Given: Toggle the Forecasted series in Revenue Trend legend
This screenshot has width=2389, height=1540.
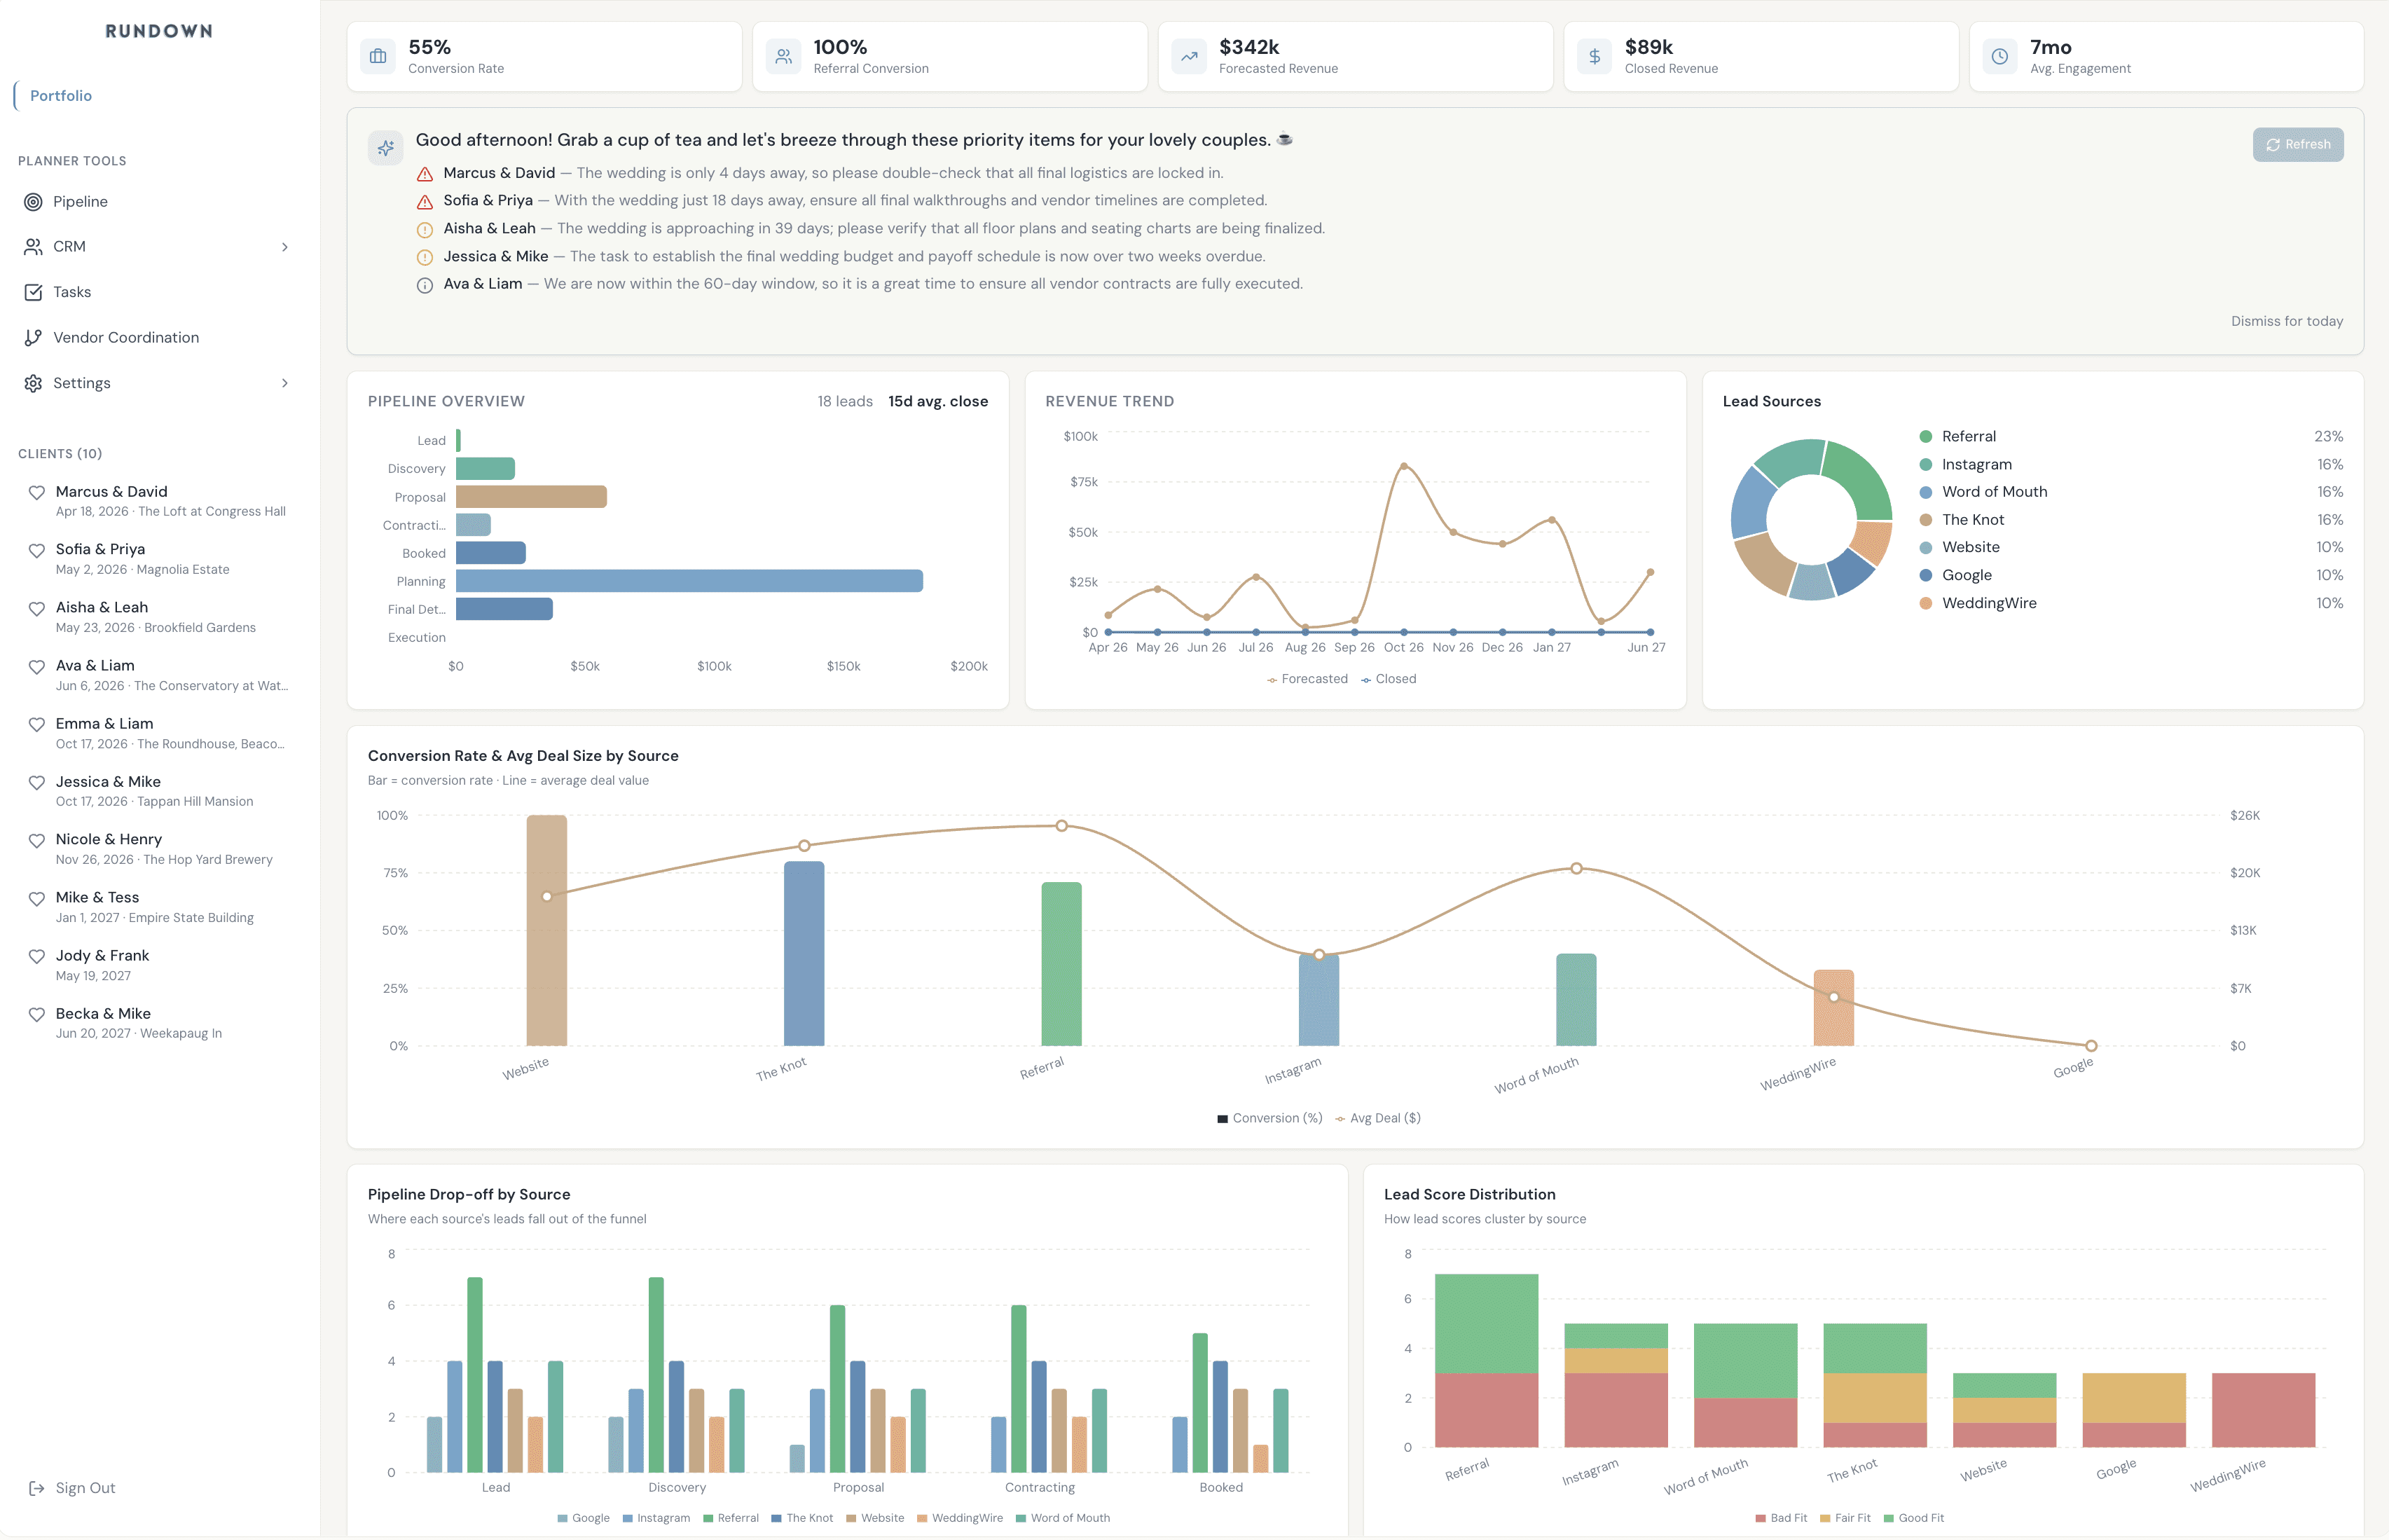Looking at the screenshot, I should [x=1307, y=679].
